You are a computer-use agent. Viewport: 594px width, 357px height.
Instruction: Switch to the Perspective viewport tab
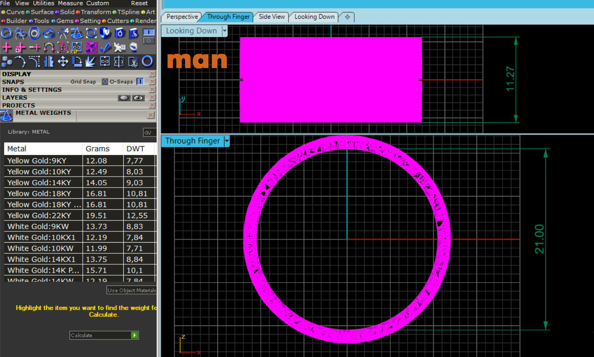182,17
